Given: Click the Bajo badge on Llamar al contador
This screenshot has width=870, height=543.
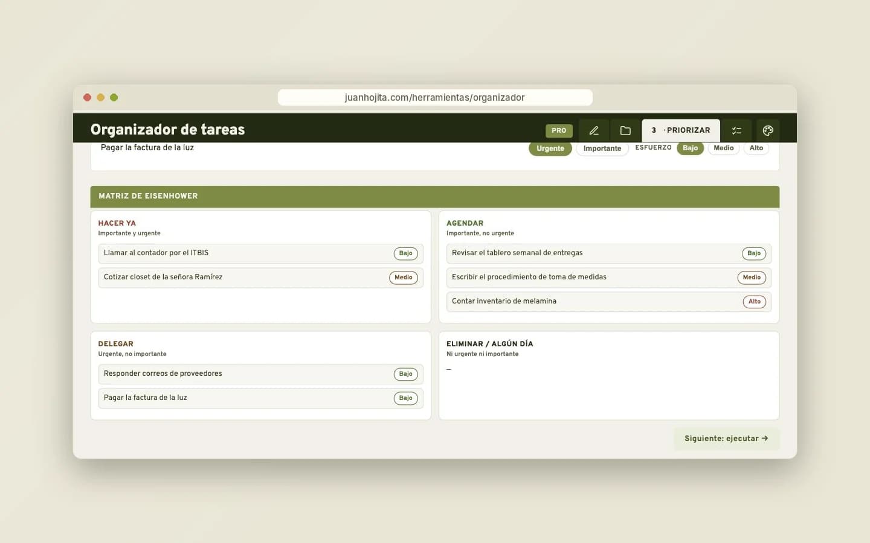Looking at the screenshot, I should (406, 253).
